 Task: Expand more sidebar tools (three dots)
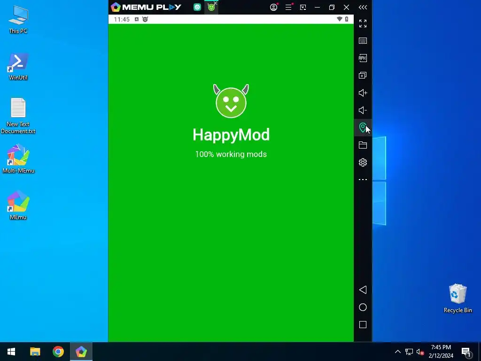(363, 180)
